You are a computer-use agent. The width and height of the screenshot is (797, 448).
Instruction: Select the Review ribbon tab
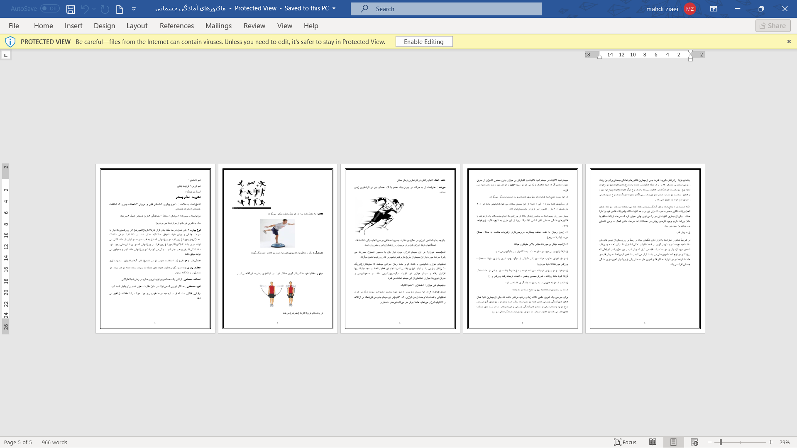[x=254, y=26]
